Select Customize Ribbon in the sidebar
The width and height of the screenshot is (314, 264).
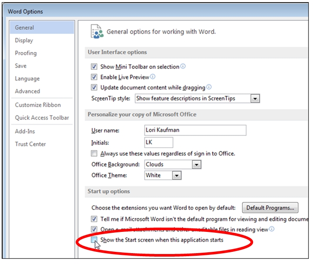pyautogui.click(x=38, y=105)
